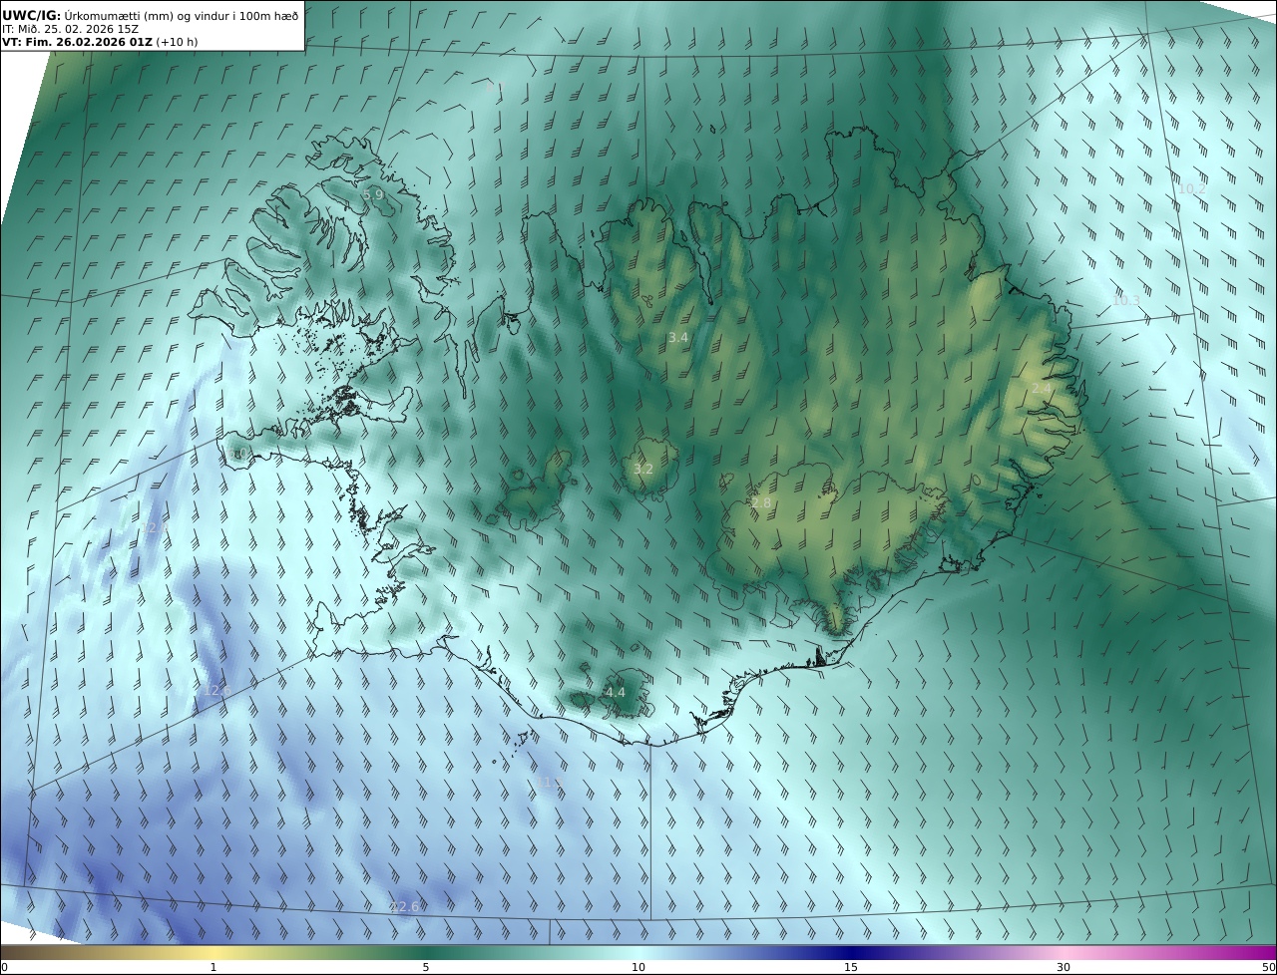Click the 0 tick on the color scale
Image resolution: width=1277 pixels, height=975 pixels.
pos(4,967)
